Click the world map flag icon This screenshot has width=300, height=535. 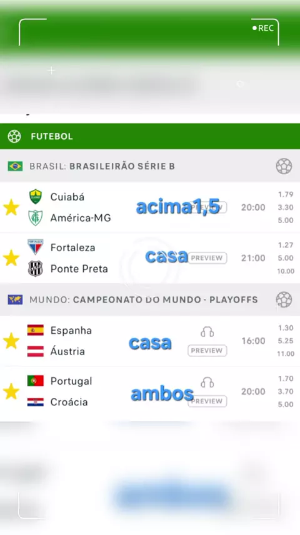tap(16, 299)
